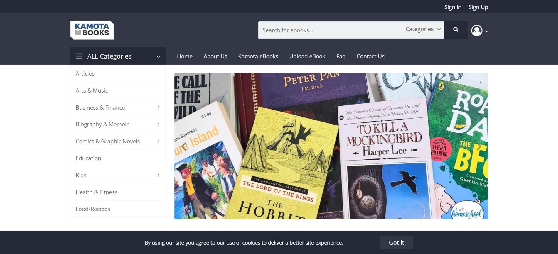Go to About Us page

215,56
